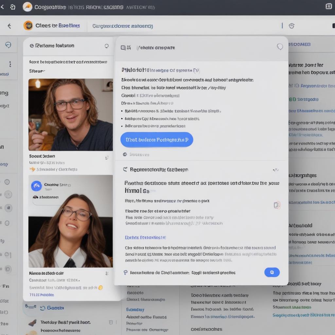Go back using the arrow beside the orange avatar

tap(9, 26)
